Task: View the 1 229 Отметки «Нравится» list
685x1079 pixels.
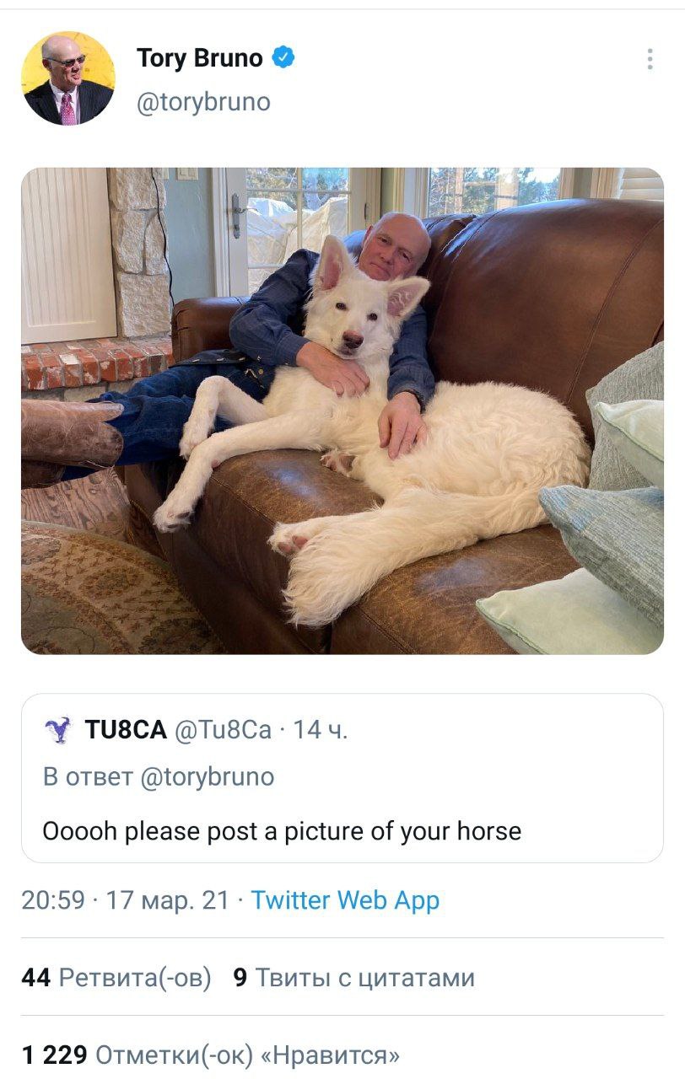Action: 211,1055
